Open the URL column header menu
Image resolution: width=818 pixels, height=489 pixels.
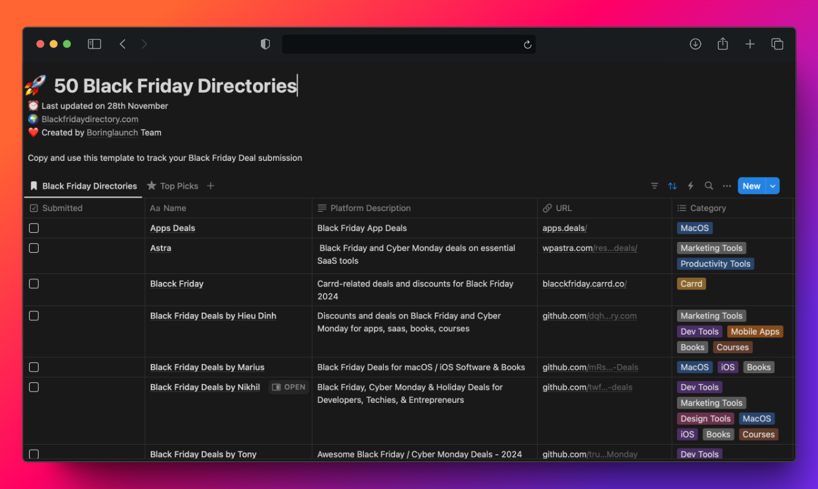coord(604,208)
